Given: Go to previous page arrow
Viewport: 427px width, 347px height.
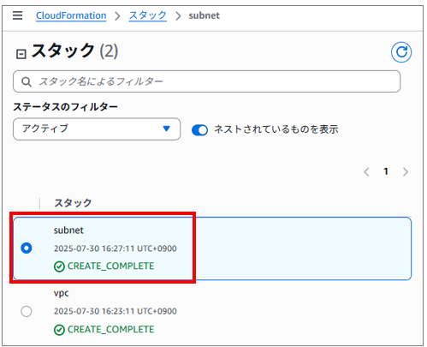Looking at the screenshot, I should coord(366,172).
